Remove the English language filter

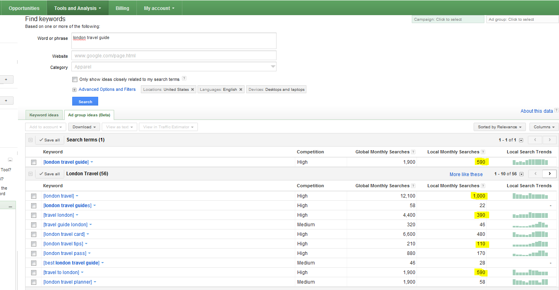point(241,90)
